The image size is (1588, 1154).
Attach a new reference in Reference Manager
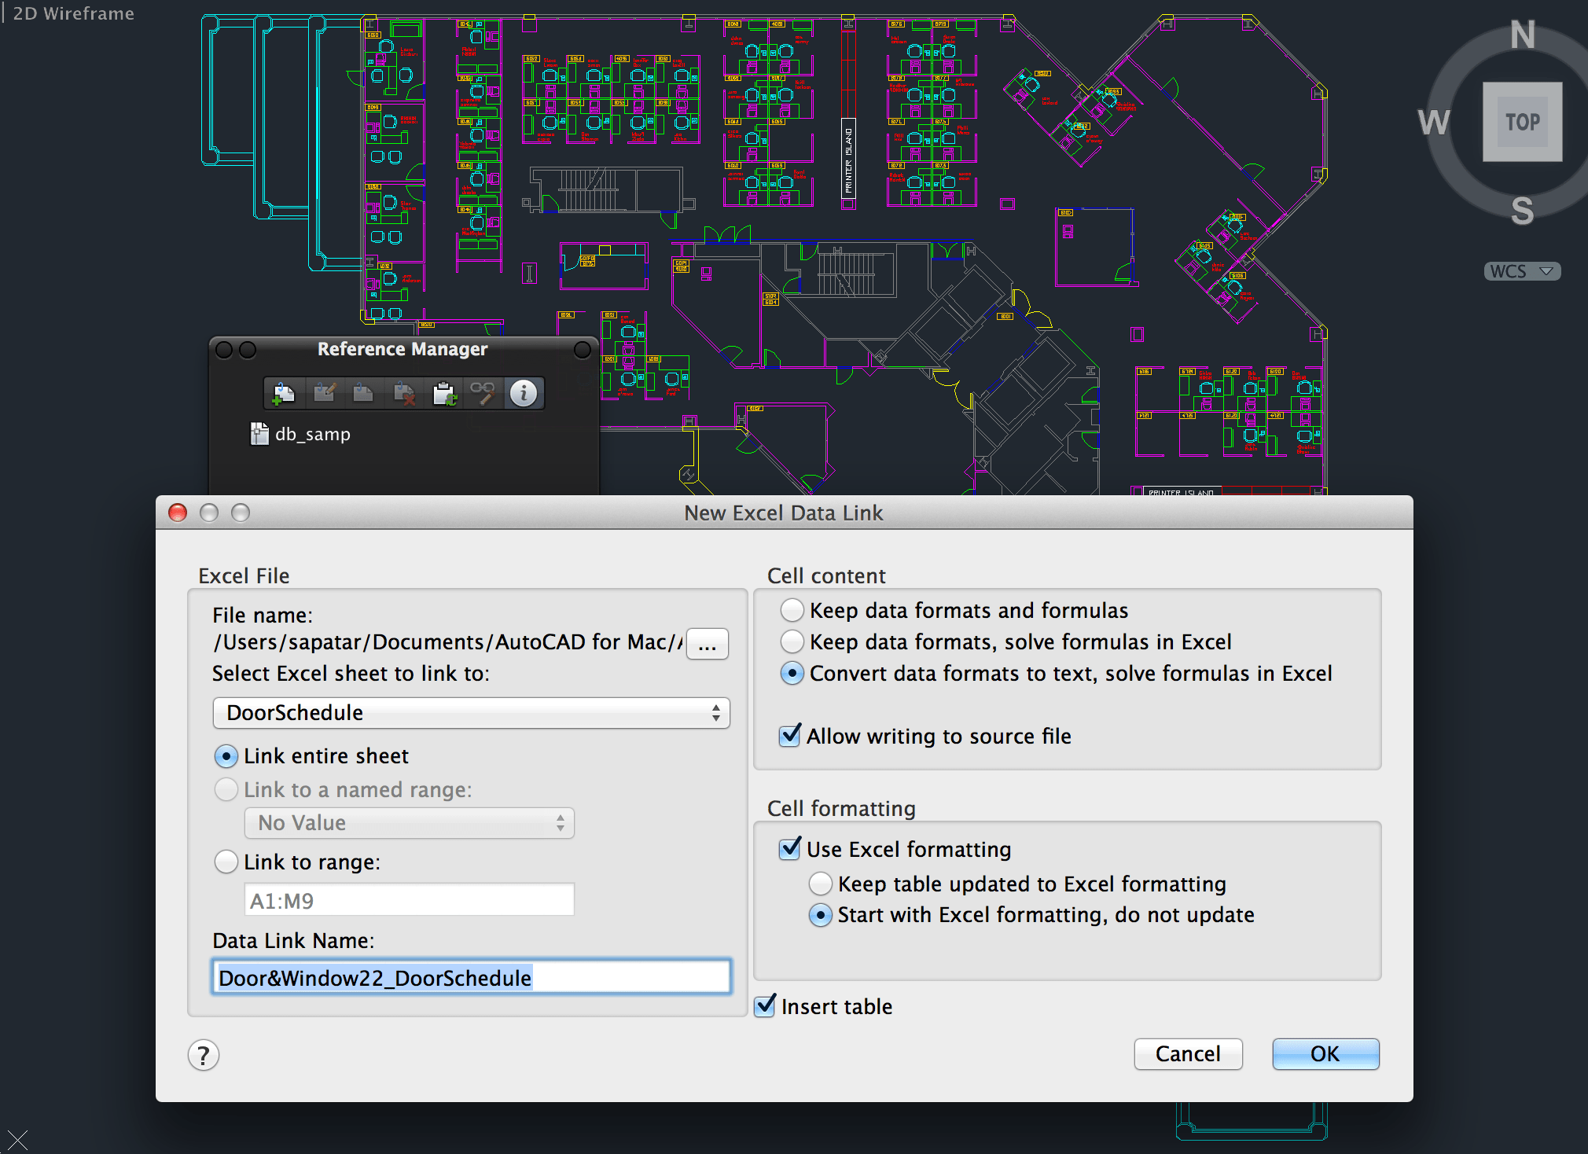tap(283, 393)
